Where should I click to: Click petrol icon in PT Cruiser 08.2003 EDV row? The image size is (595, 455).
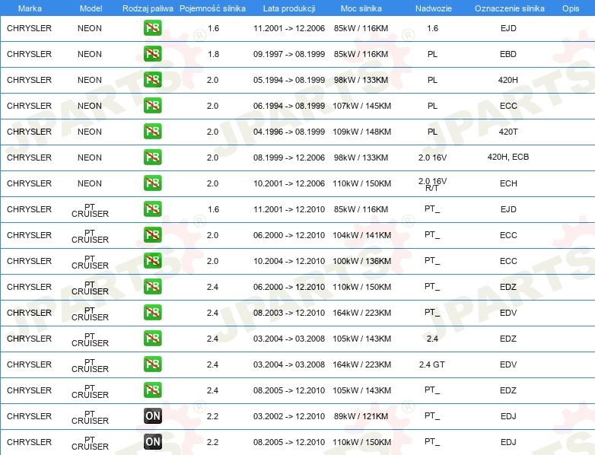(x=152, y=312)
